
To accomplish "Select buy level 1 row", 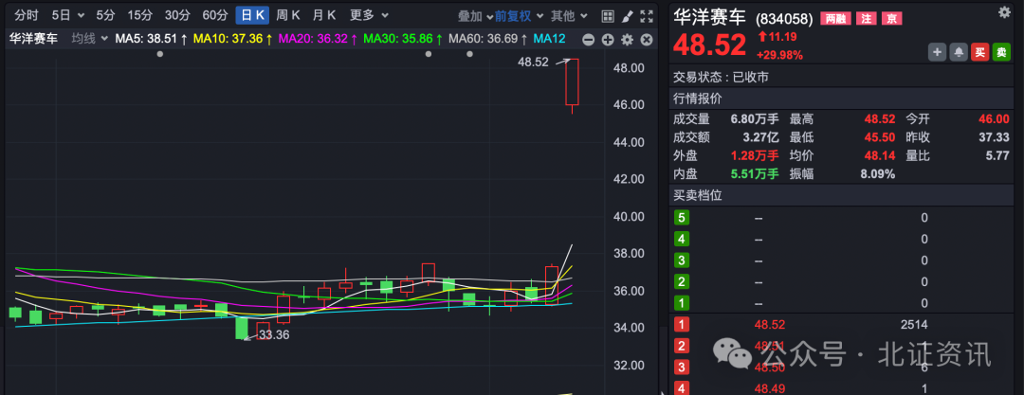I will pyautogui.click(x=841, y=304).
